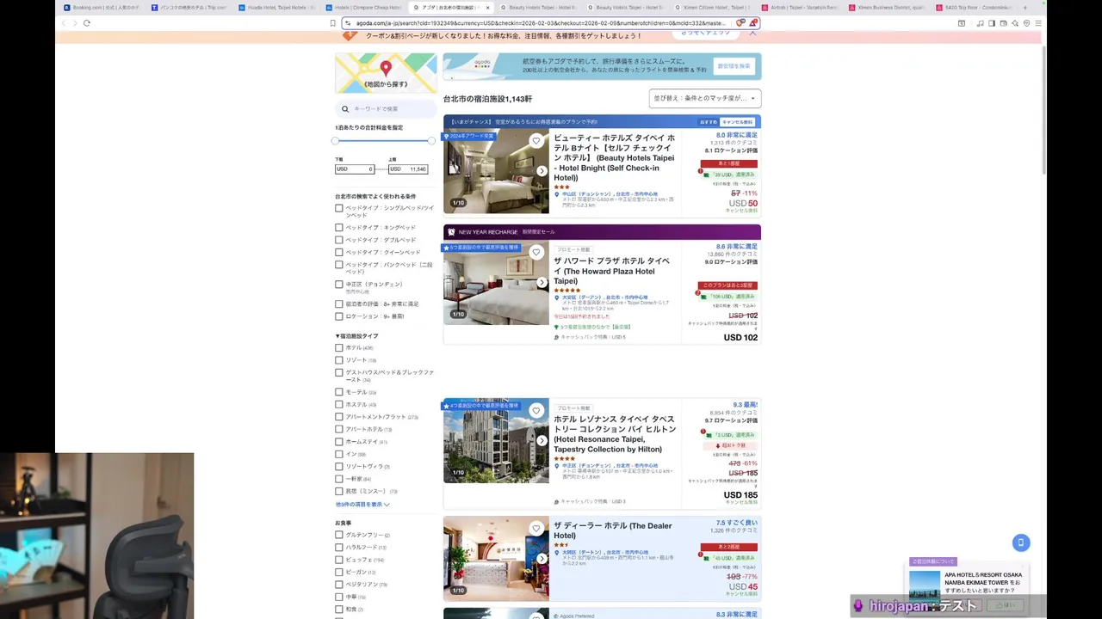Click 最安値を検索 flight banner button

tap(734, 66)
